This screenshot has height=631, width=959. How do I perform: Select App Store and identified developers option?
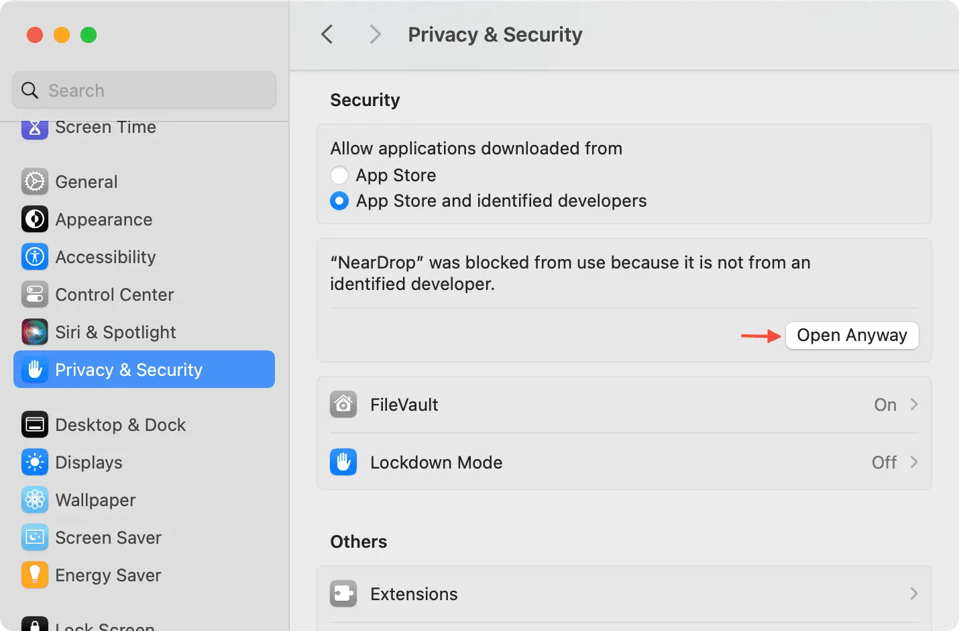pyautogui.click(x=339, y=201)
